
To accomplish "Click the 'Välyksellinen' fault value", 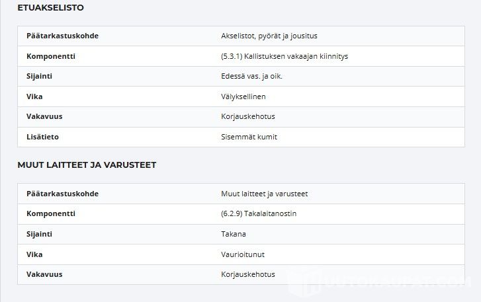I will (x=243, y=96).
